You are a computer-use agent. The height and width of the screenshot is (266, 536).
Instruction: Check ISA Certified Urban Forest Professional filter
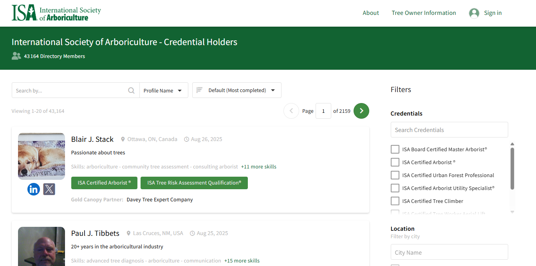(395, 175)
